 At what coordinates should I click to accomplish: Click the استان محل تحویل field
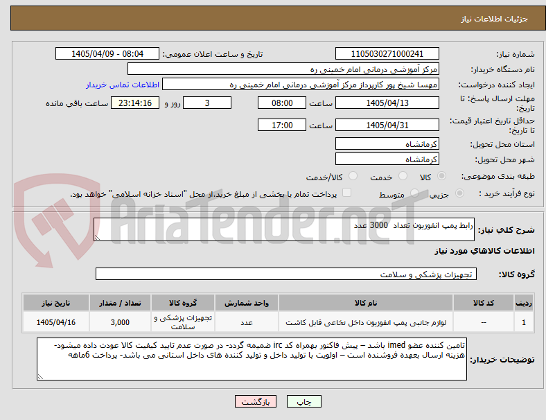(387, 144)
